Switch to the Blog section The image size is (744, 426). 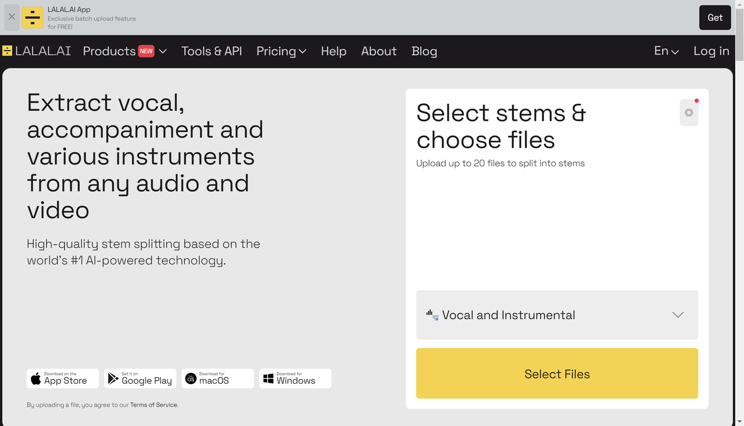tap(424, 51)
